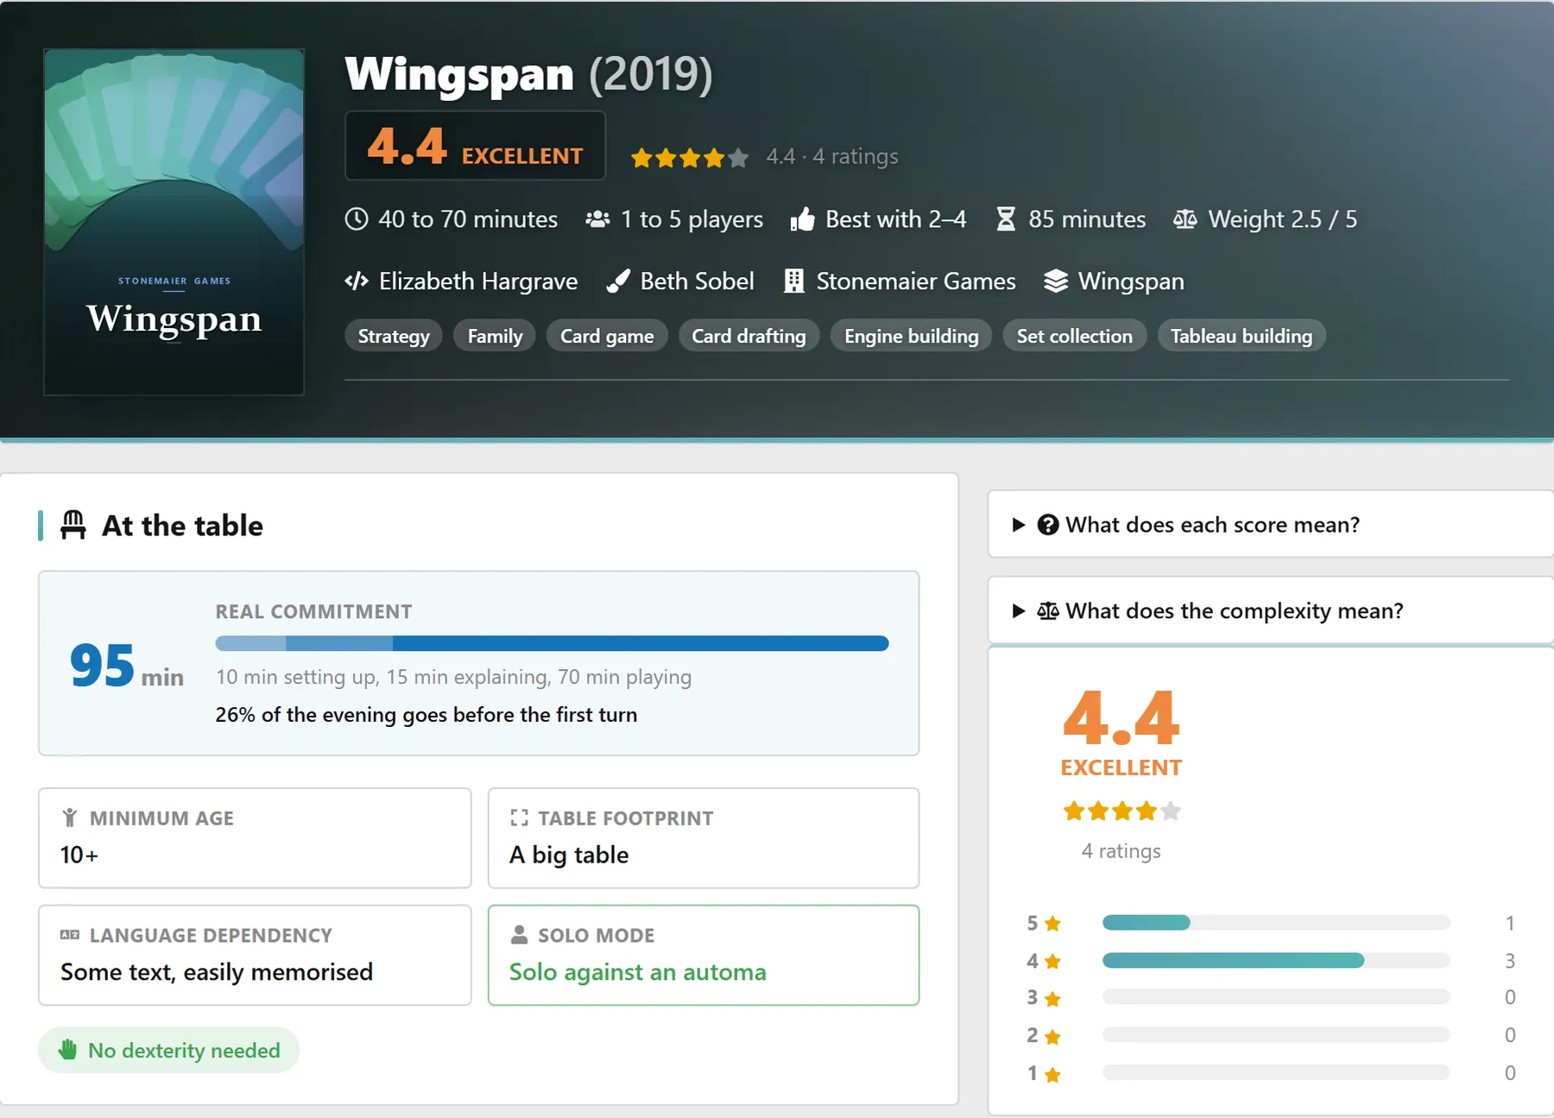Click the thumbs-up icon beside Best with 2–4

802,219
